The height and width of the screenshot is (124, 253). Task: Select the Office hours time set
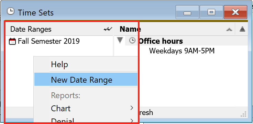(x=161, y=41)
